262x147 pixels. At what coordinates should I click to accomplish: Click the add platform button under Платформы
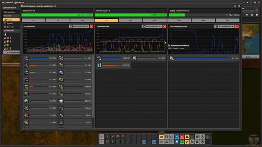pos(11,52)
